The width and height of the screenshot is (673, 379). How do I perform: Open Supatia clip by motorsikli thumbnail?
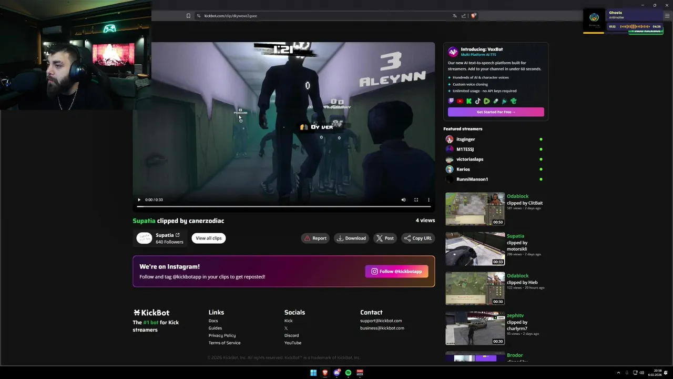tap(475, 249)
